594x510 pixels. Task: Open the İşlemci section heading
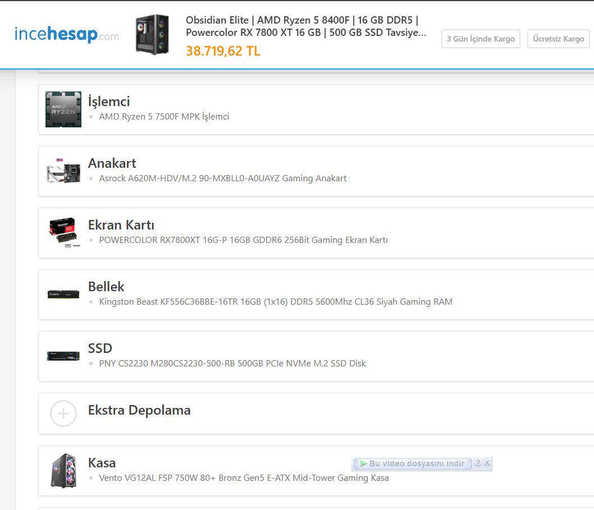pyautogui.click(x=109, y=102)
